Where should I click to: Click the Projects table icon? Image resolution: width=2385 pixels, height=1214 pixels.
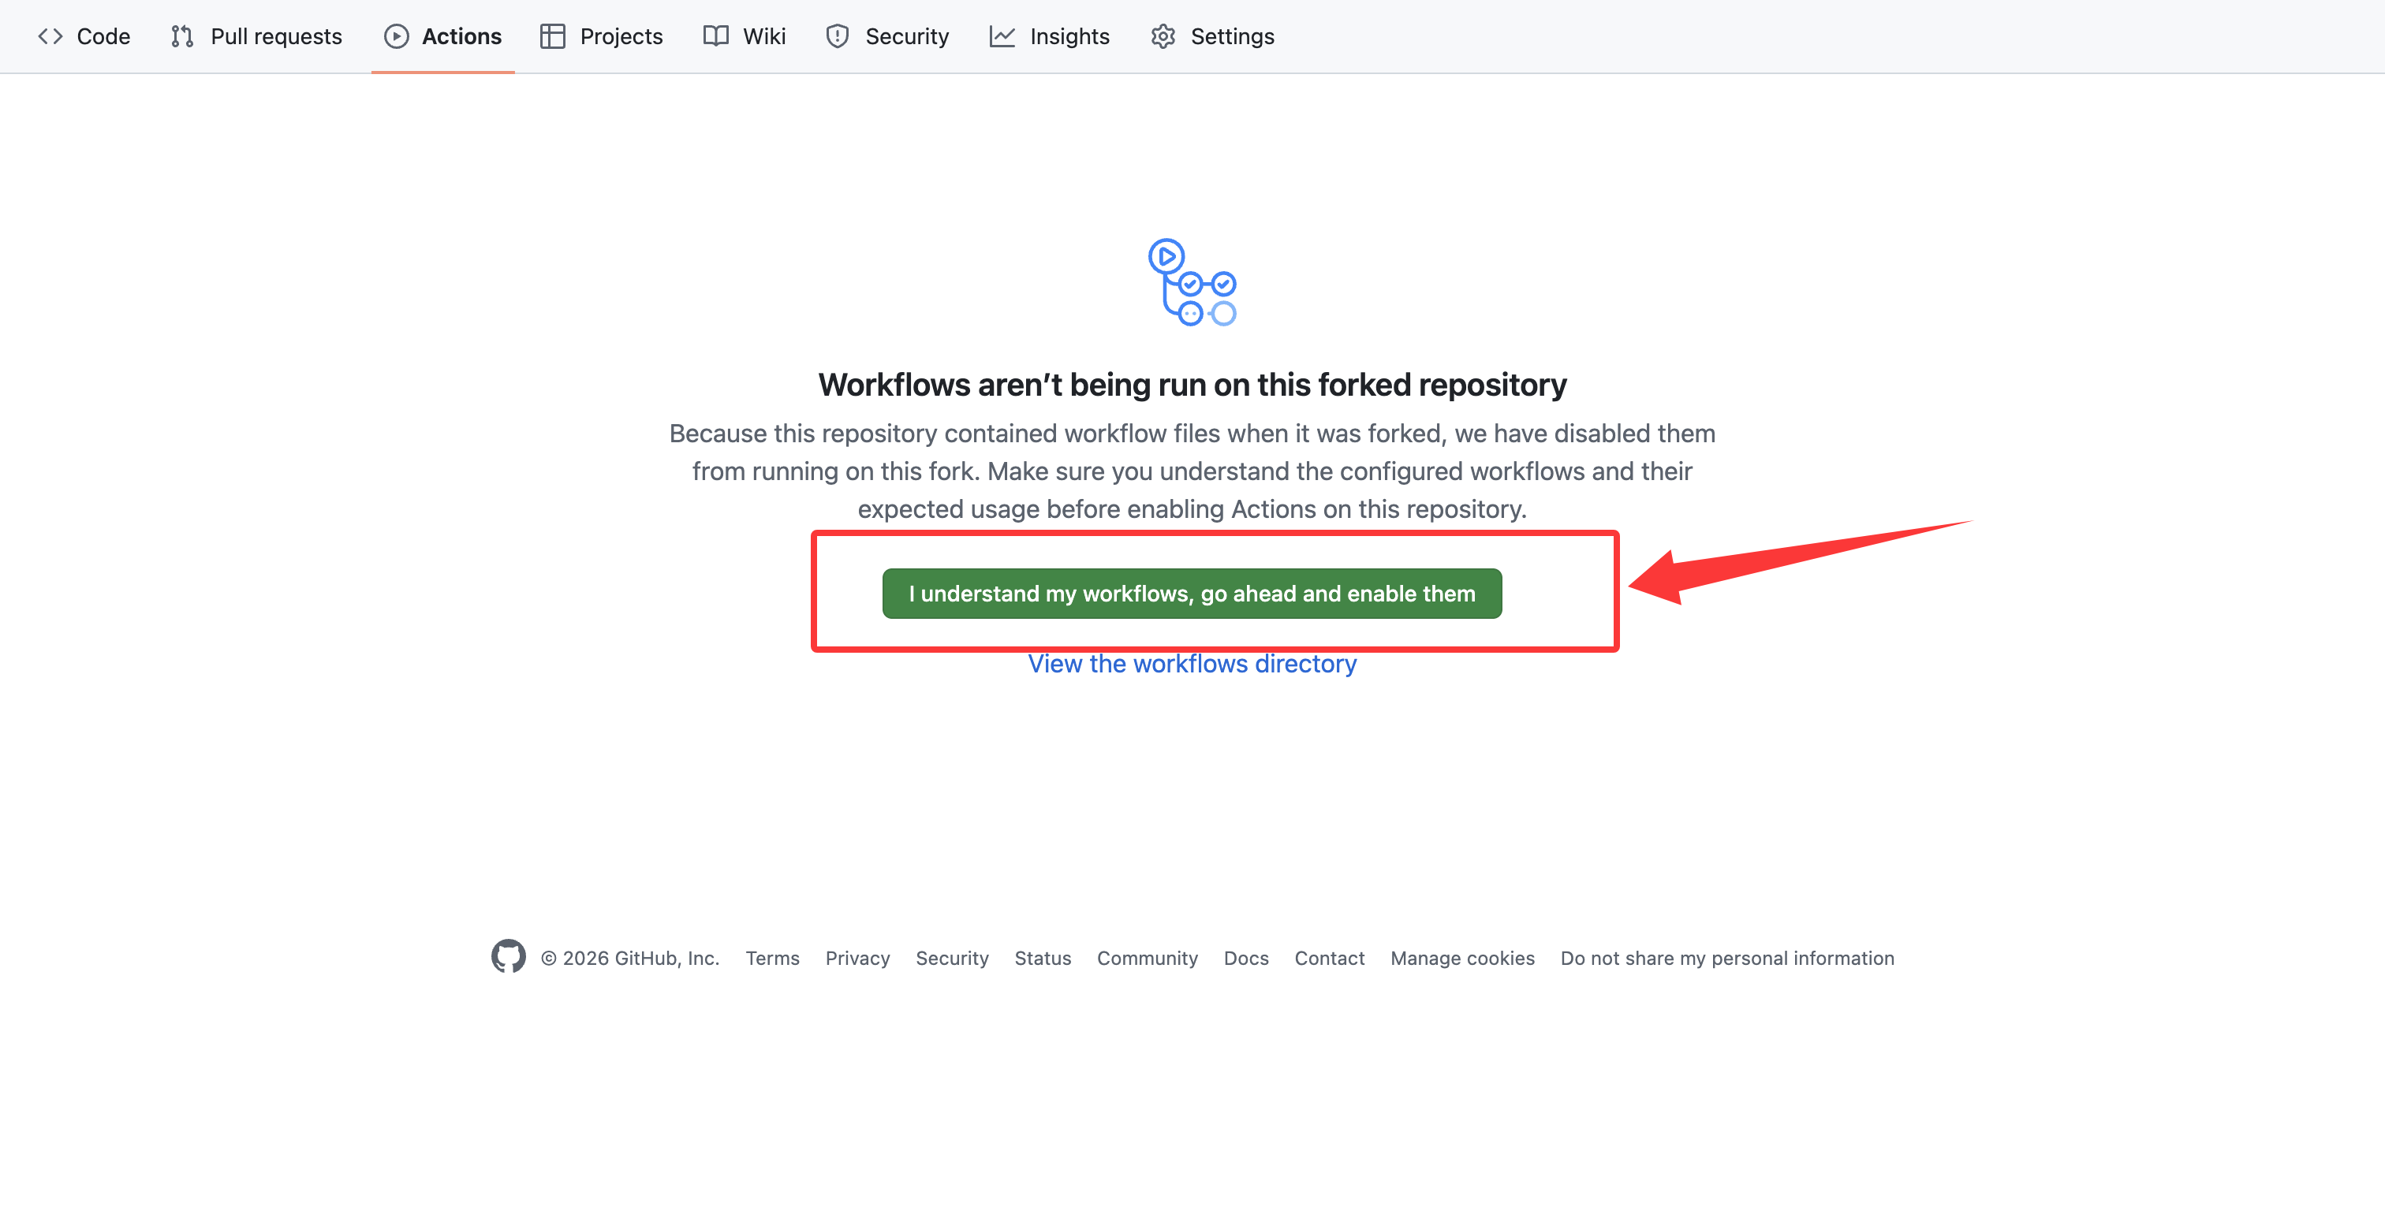click(x=553, y=36)
